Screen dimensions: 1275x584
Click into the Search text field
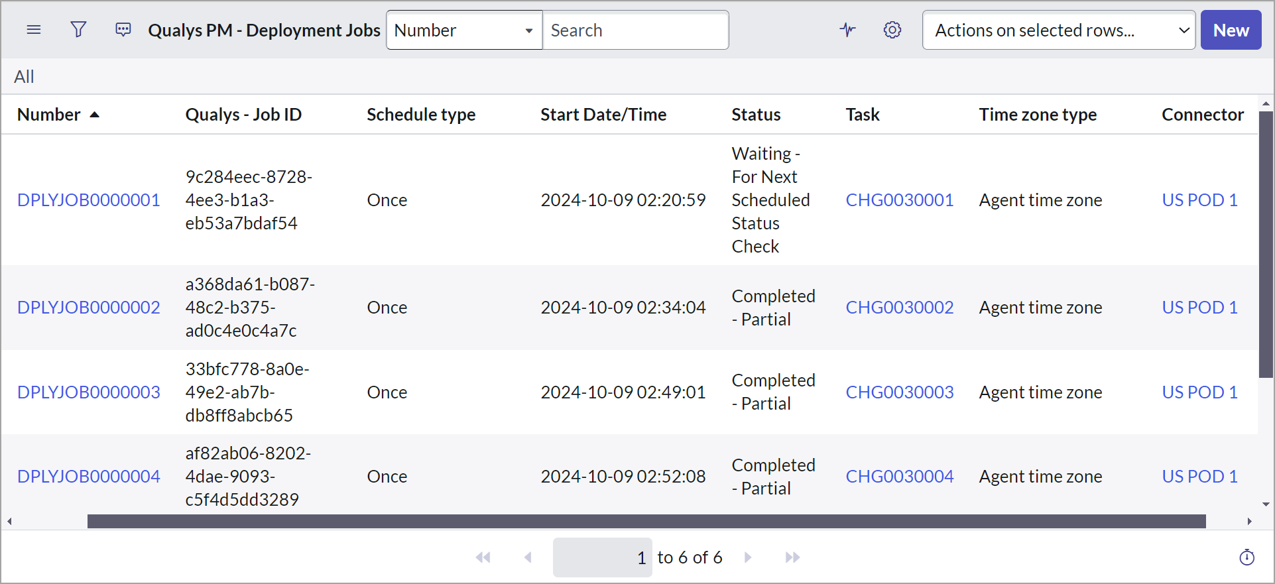point(635,30)
